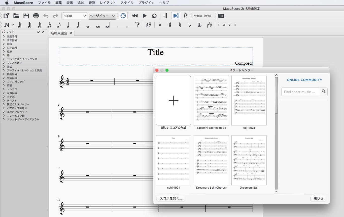Click the sharp accidental icon

point(170,25)
